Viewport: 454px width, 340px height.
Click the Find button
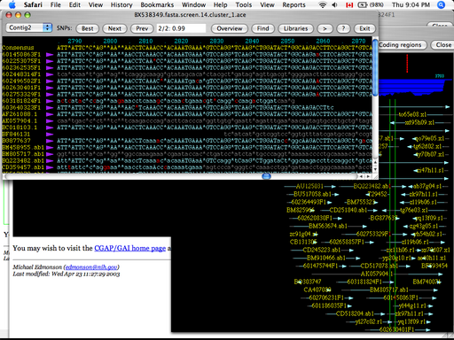pyautogui.click(x=262, y=28)
